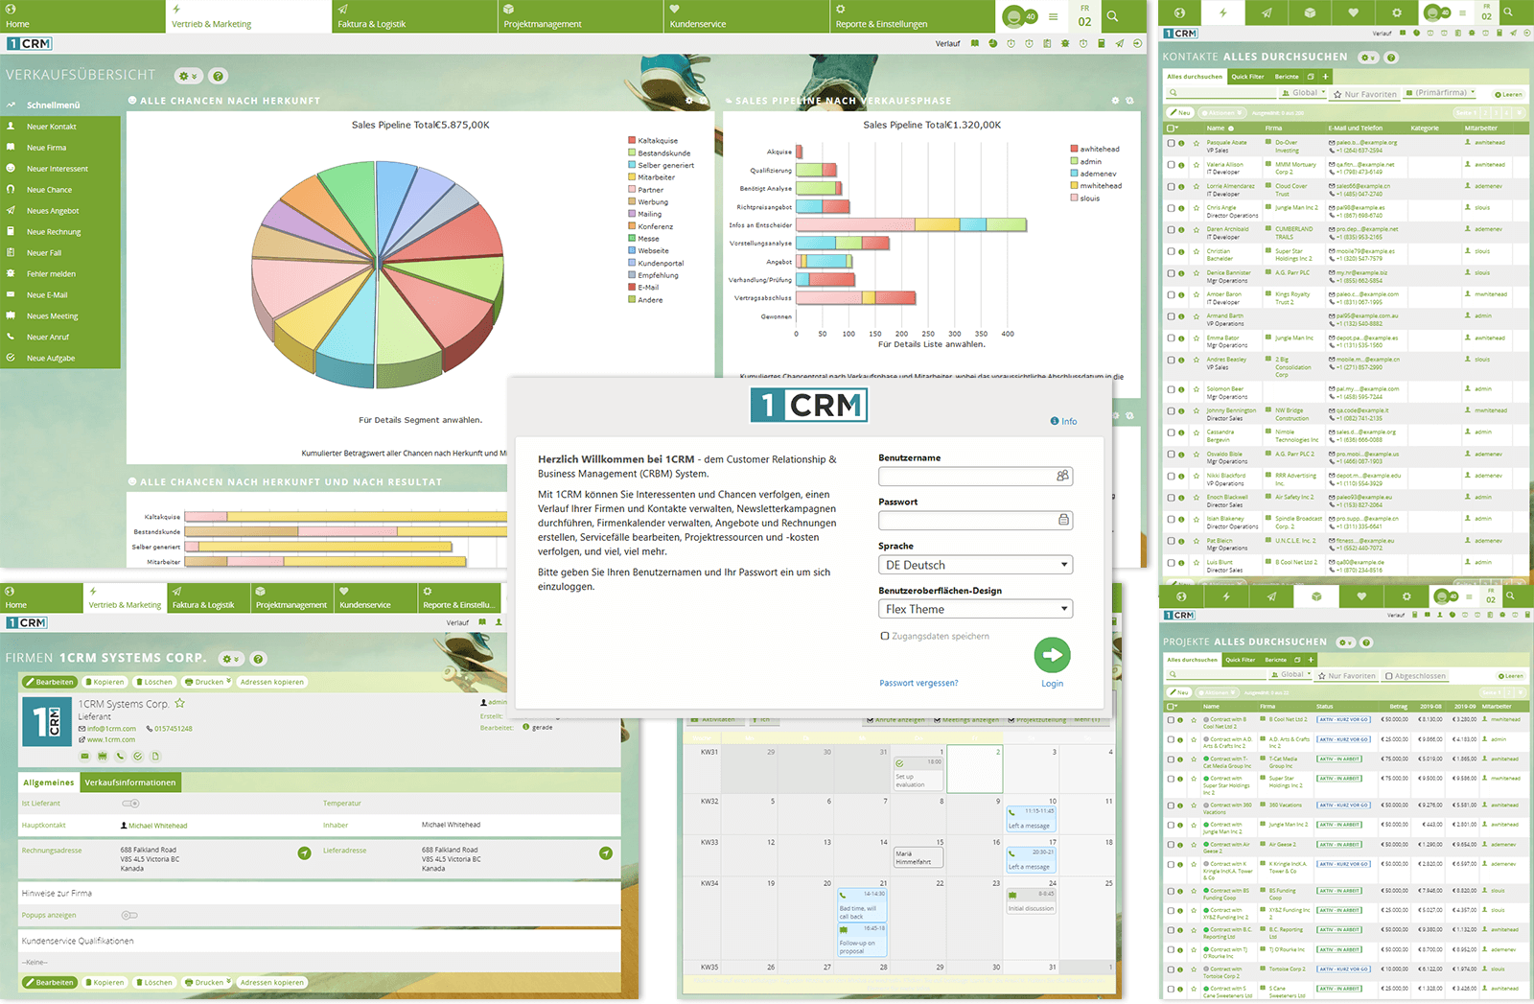
Task: Click the Neu button in Kontakte window
Action: click(1180, 112)
